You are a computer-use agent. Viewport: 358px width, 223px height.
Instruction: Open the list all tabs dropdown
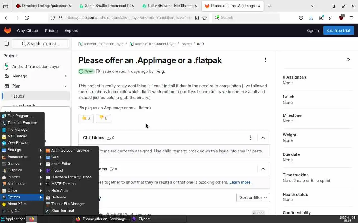pos(313,6)
